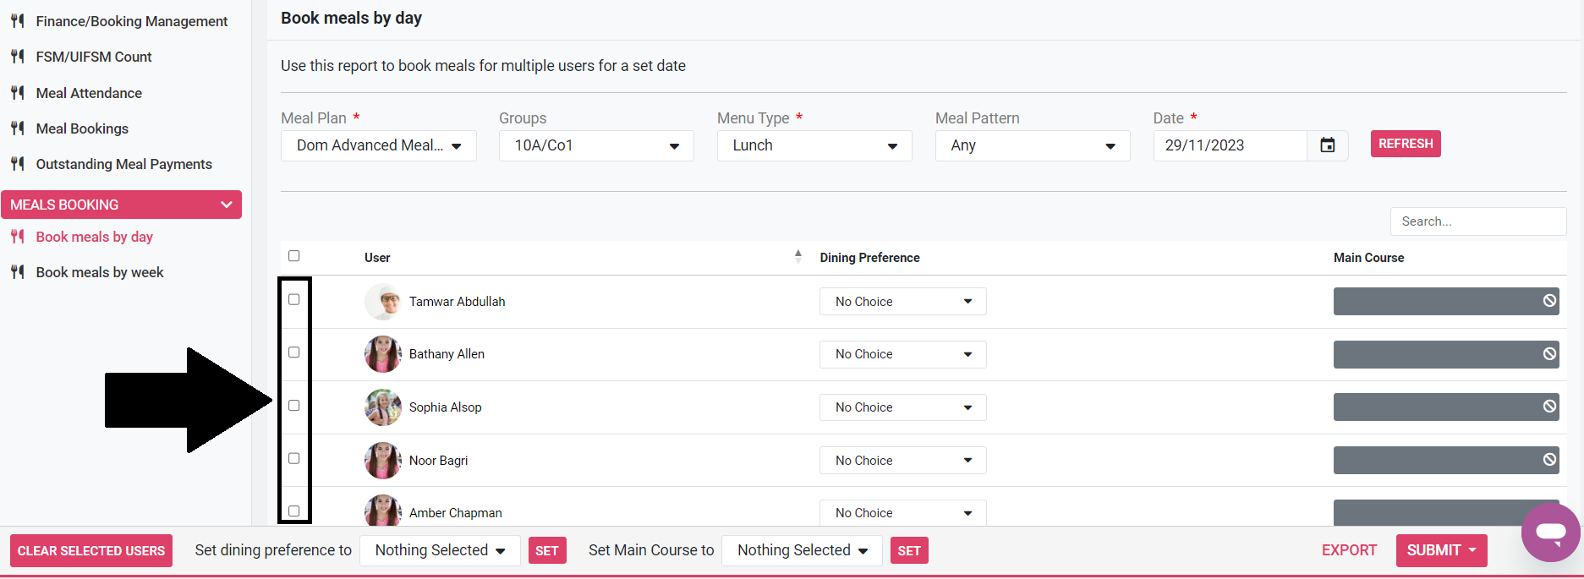
Task: Open Noor Bagri's dining preference dropdown
Action: coord(902,461)
